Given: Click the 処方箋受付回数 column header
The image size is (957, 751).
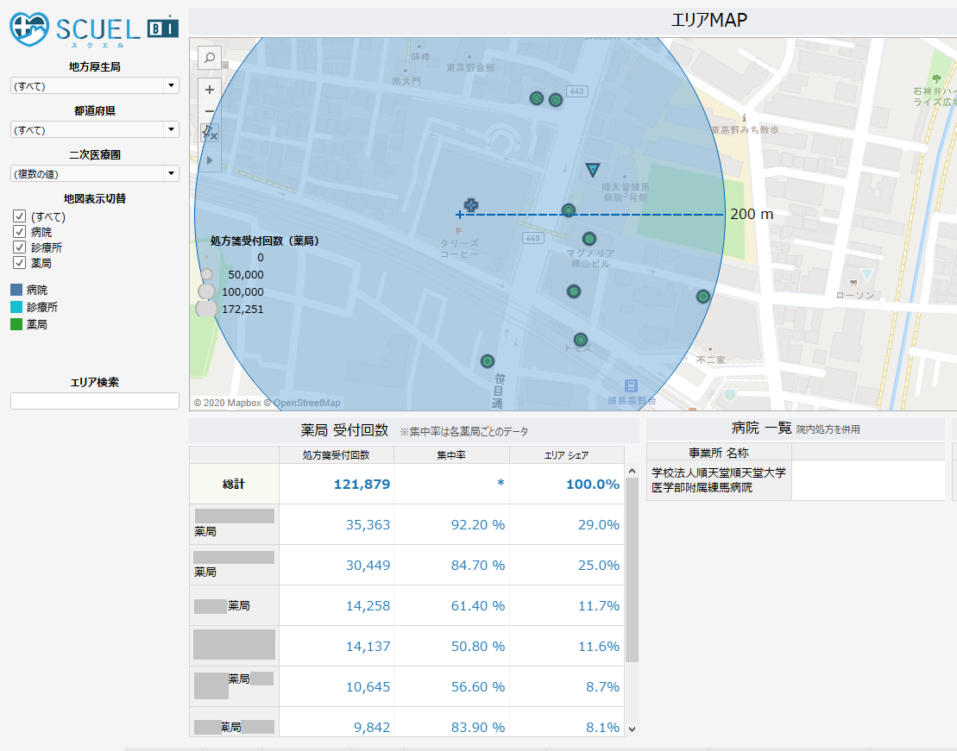Looking at the screenshot, I should point(336,454).
